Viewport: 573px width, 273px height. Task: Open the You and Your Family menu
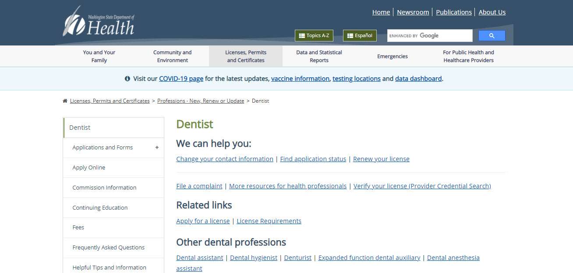(99, 56)
